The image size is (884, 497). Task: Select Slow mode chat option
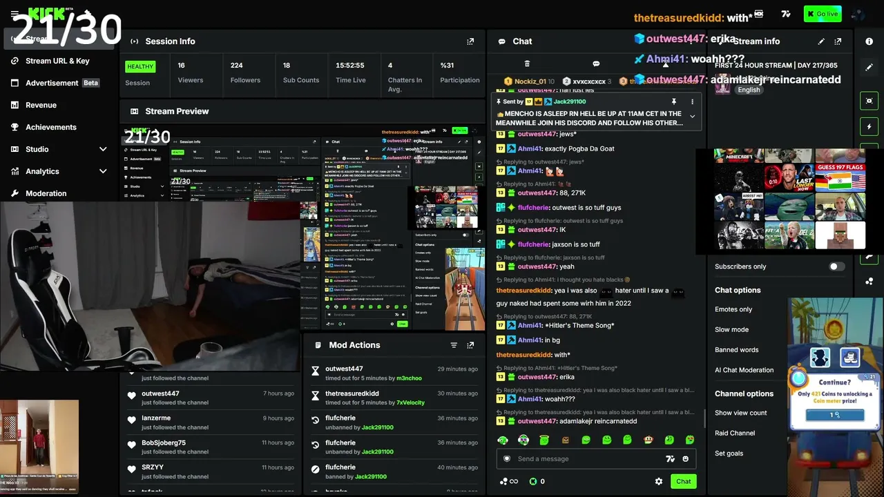pyautogui.click(x=731, y=329)
